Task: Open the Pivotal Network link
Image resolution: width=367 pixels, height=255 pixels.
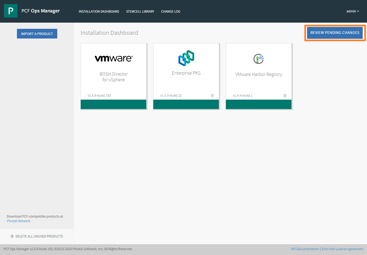Action: tap(19, 221)
